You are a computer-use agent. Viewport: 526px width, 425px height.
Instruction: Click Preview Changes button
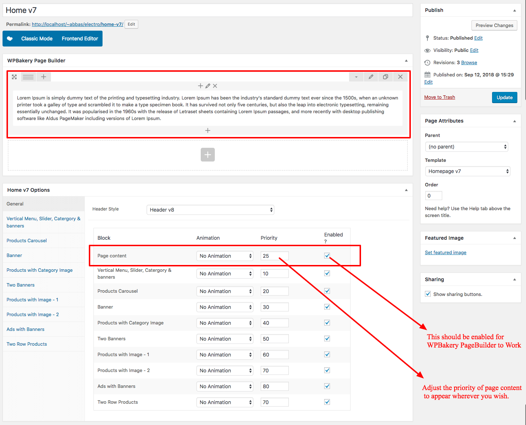(x=494, y=25)
